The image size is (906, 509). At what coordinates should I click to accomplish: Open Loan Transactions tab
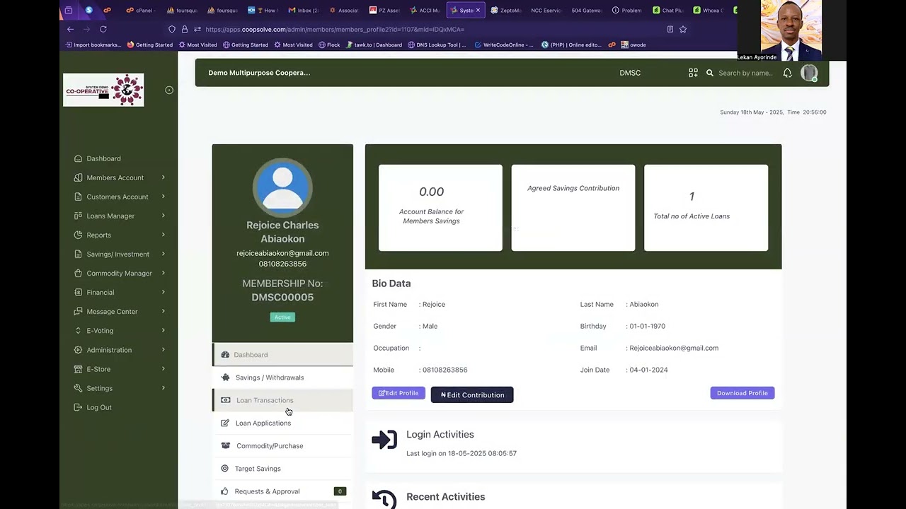click(282, 400)
